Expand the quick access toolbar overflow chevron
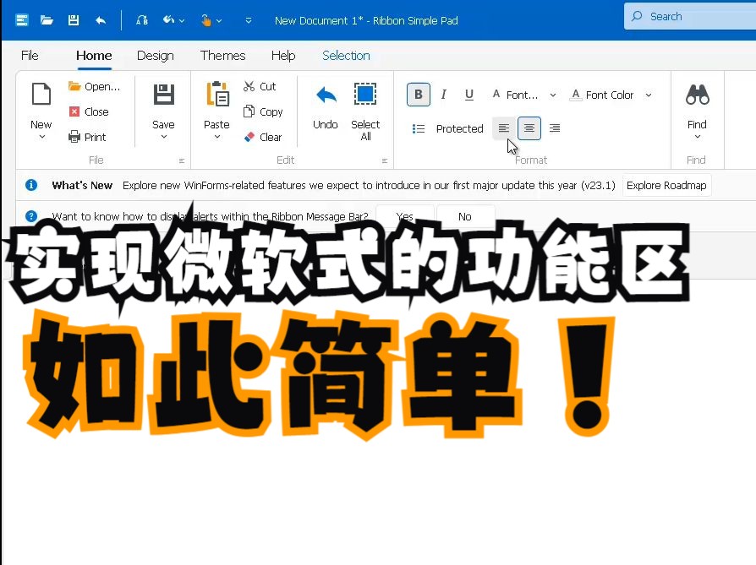This screenshot has height=565, width=756. click(248, 19)
